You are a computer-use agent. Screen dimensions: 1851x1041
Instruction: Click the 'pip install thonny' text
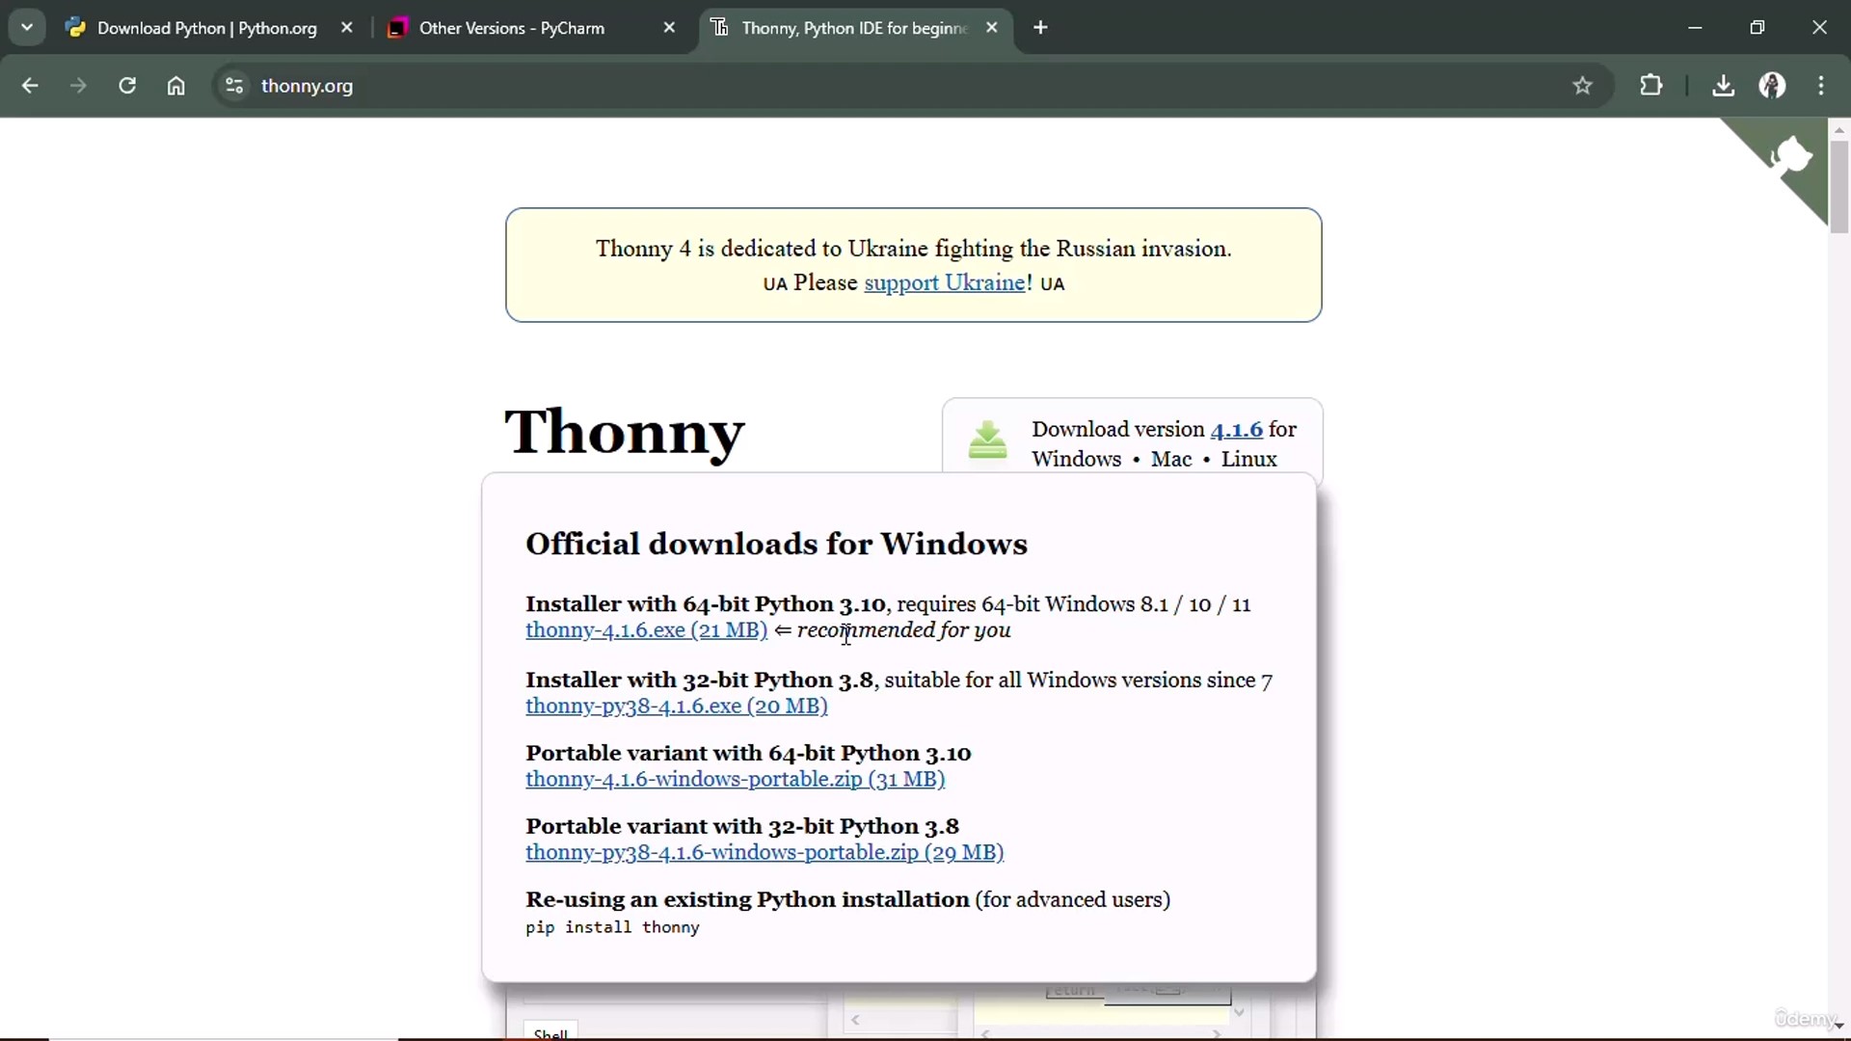pyautogui.click(x=612, y=927)
